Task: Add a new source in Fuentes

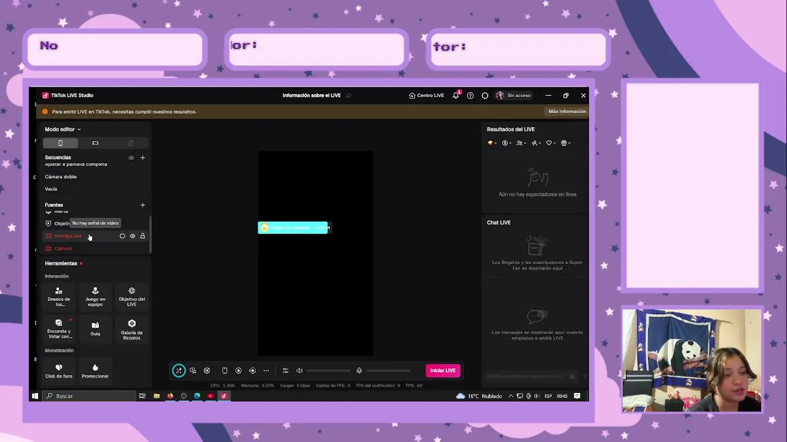Action: point(143,205)
